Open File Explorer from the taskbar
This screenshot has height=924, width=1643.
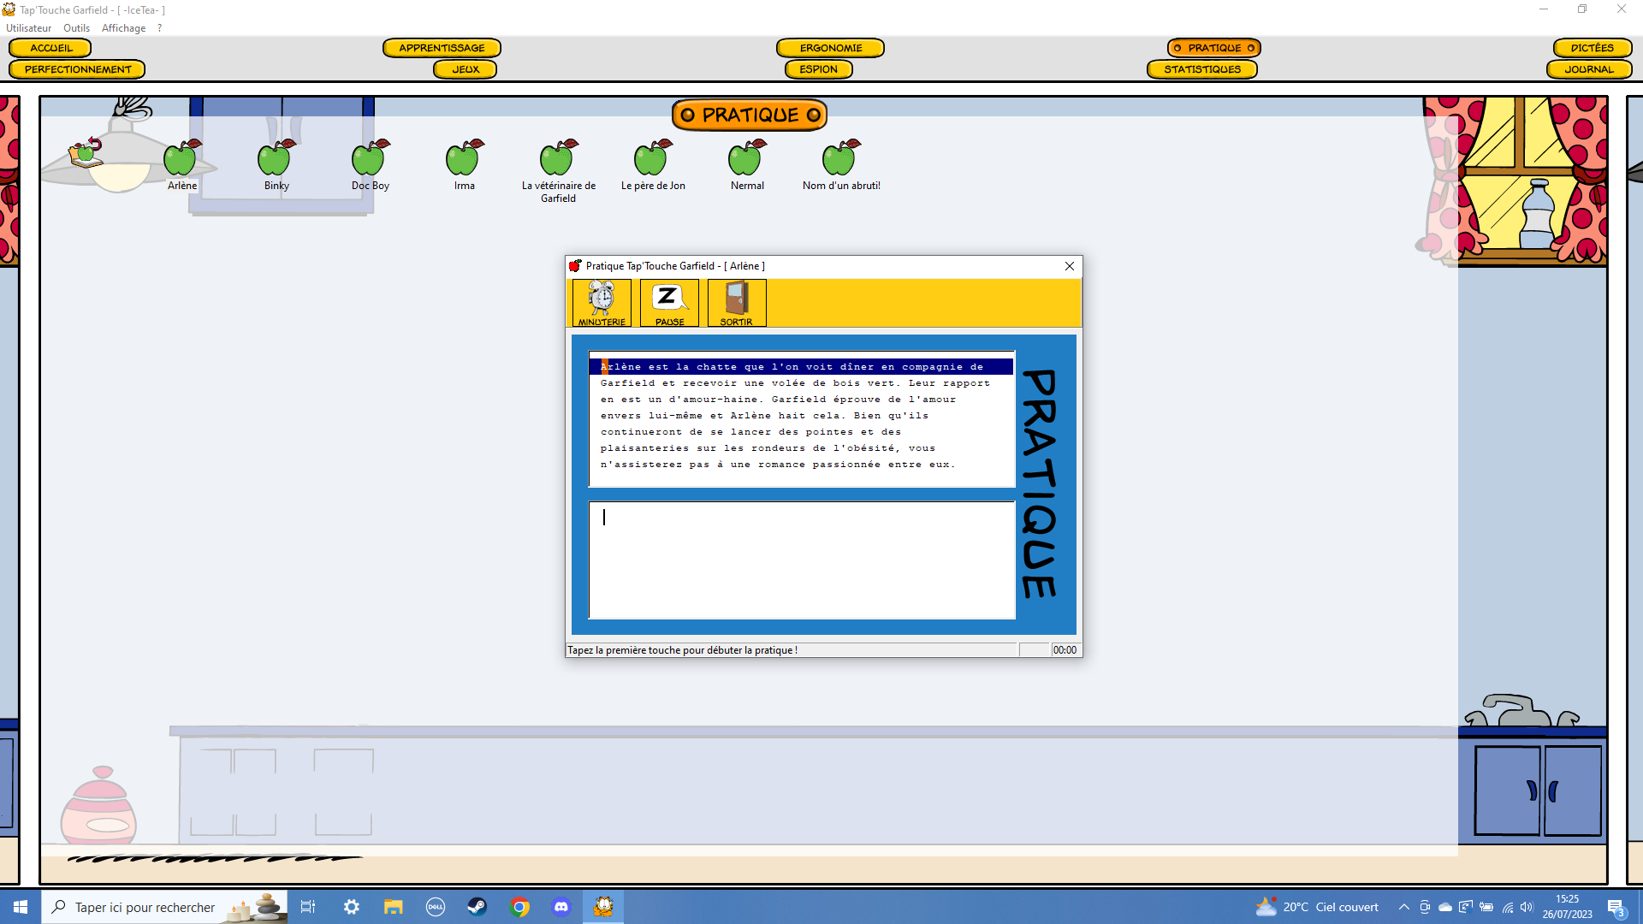click(x=393, y=907)
